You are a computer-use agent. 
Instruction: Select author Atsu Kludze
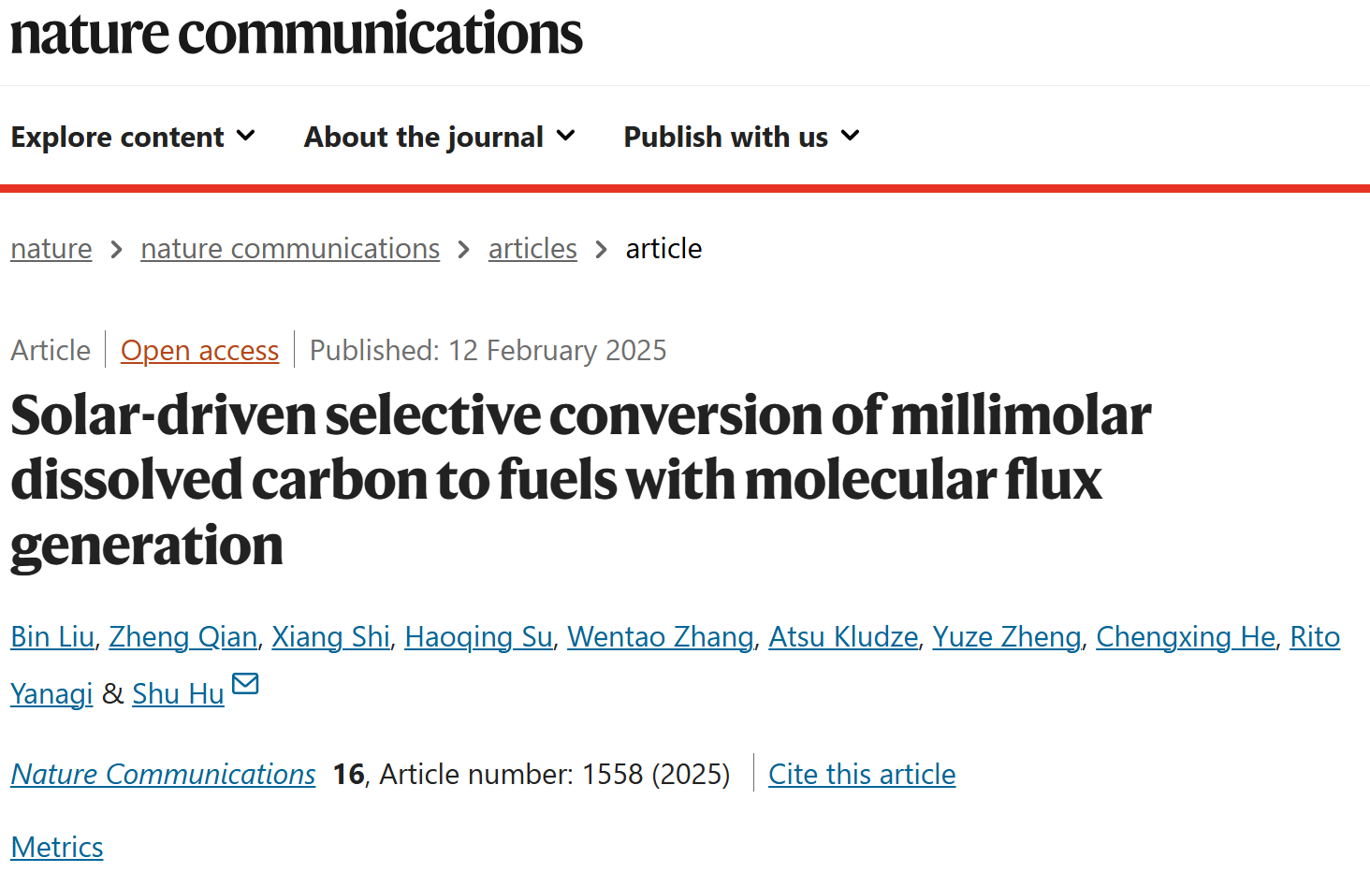pos(843,637)
